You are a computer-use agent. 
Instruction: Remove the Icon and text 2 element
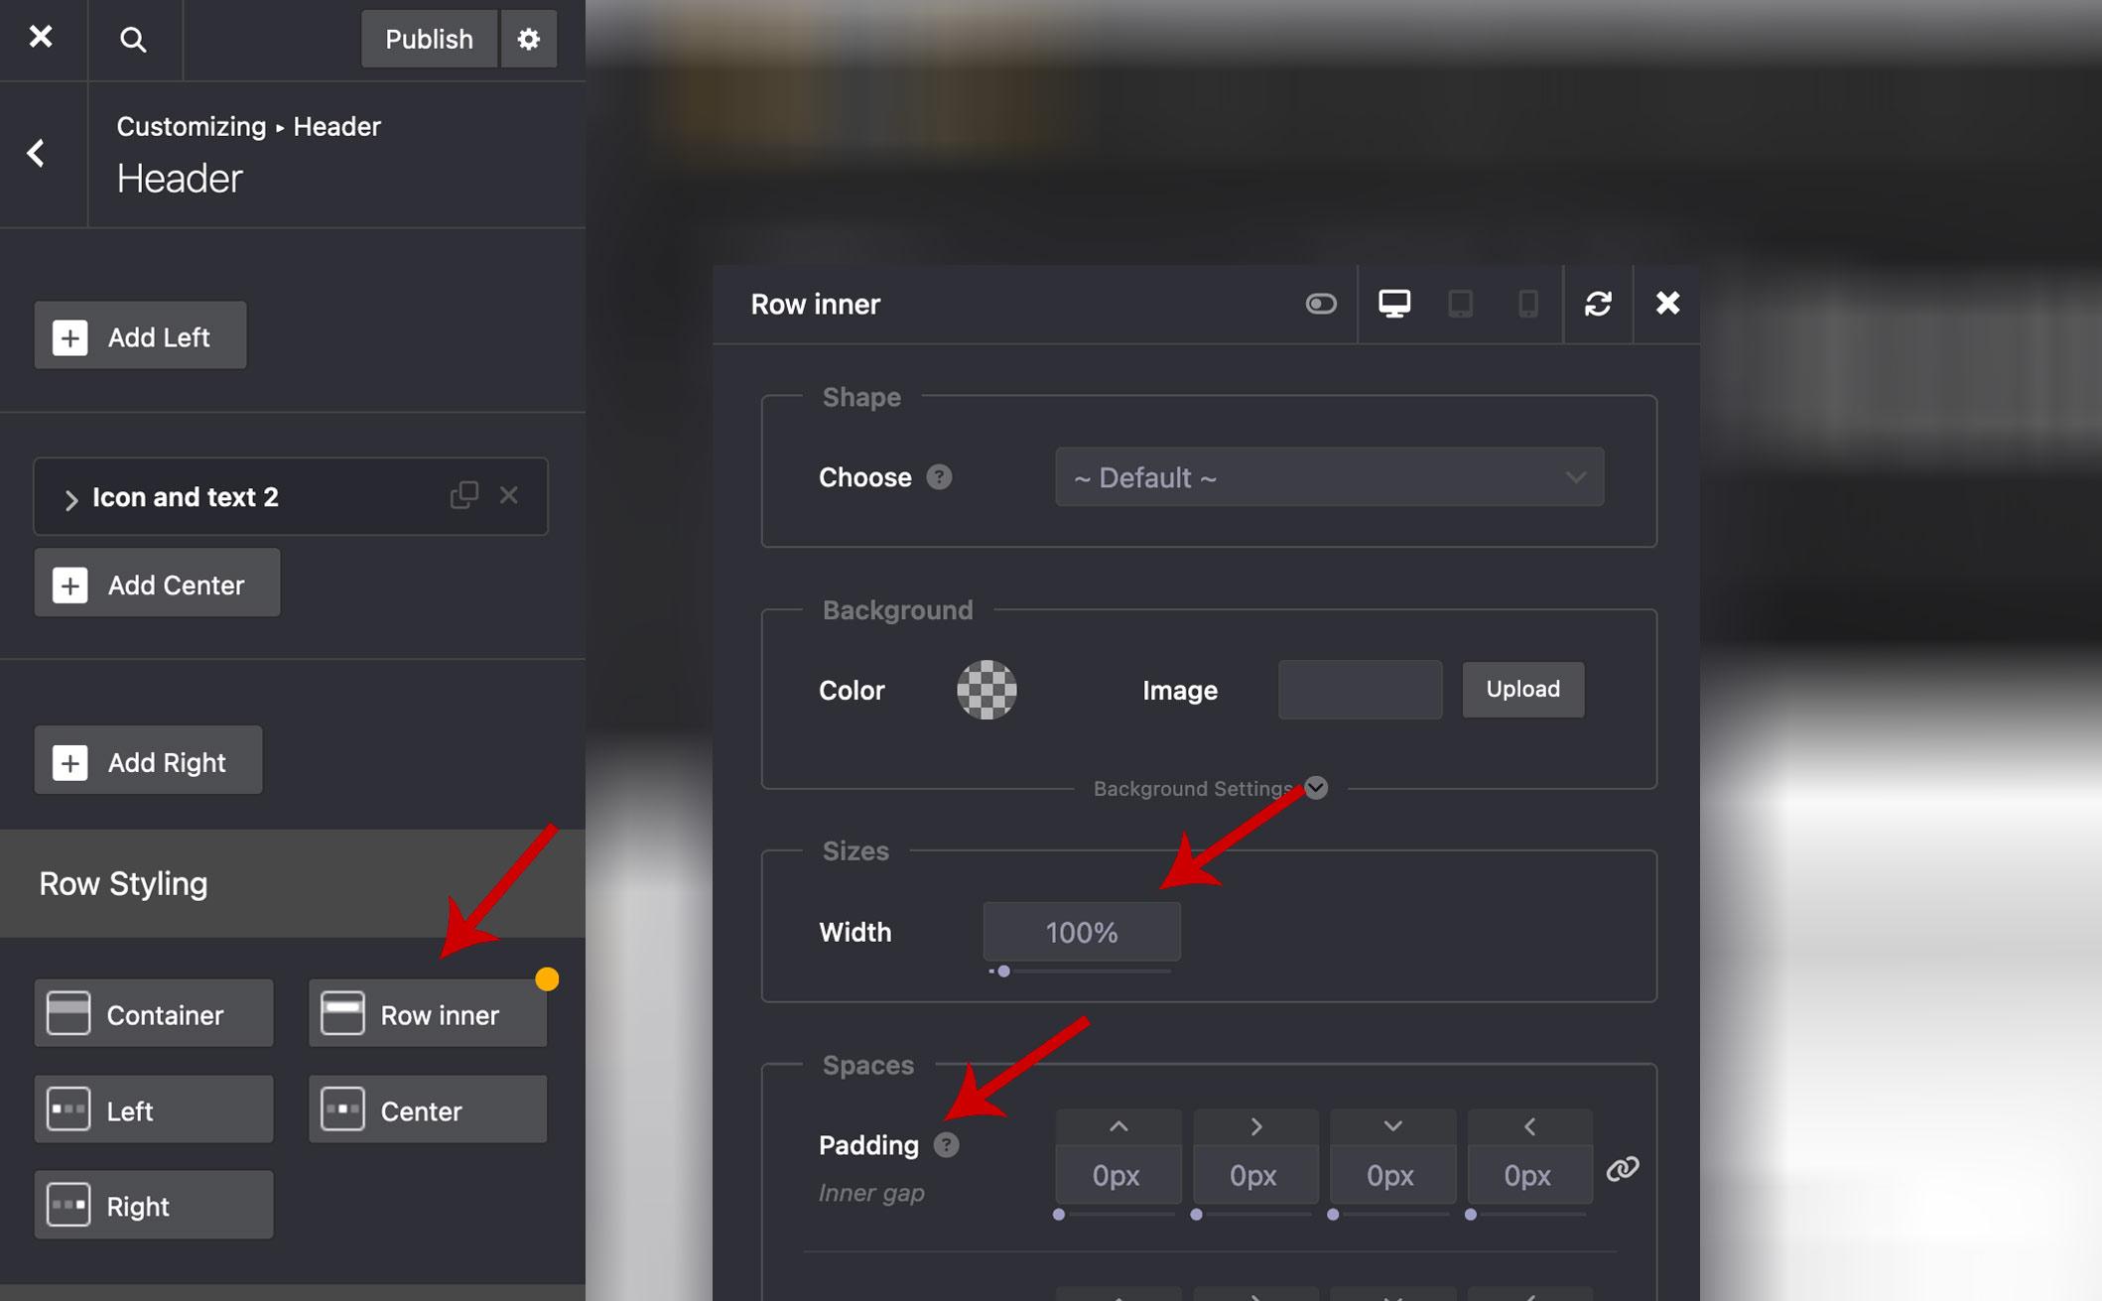(x=509, y=495)
